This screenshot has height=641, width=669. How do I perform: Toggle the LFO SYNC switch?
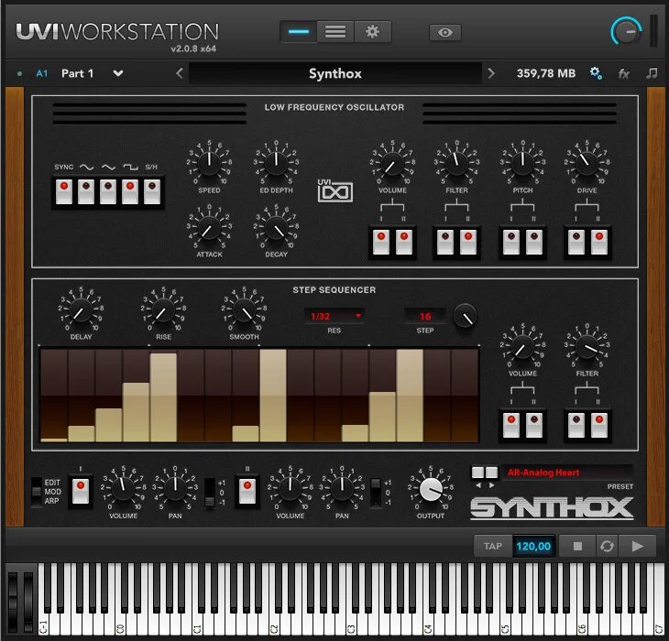point(64,191)
